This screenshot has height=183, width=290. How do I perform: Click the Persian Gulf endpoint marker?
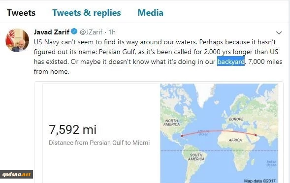tap(256, 135)
